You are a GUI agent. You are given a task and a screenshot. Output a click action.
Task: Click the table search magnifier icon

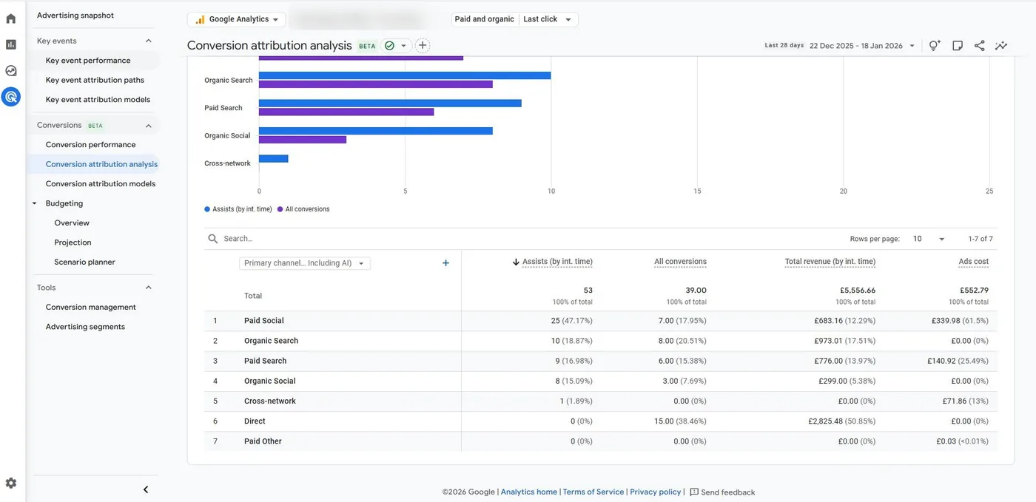(x=213, y=239)
